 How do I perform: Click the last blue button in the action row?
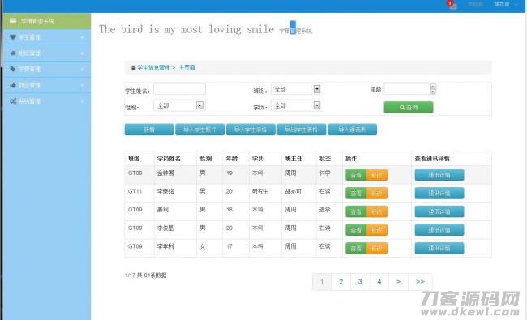tap(352, 130)
